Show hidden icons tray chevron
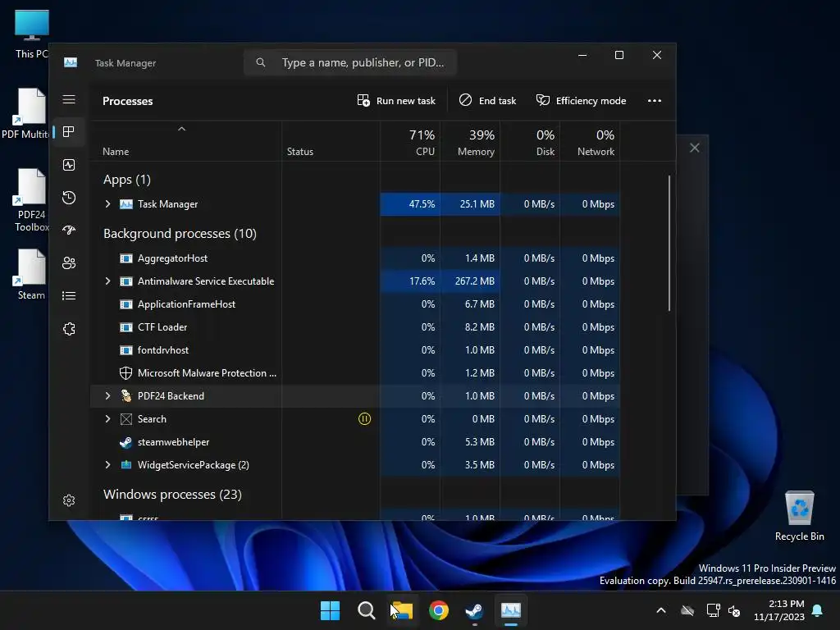 661,610
